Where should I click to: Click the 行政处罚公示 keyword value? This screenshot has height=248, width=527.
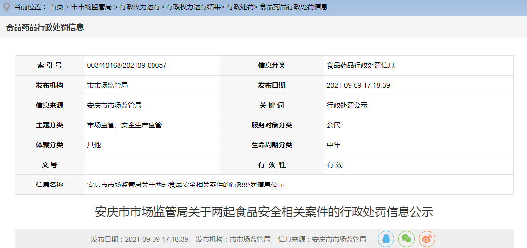coord(347,105)
